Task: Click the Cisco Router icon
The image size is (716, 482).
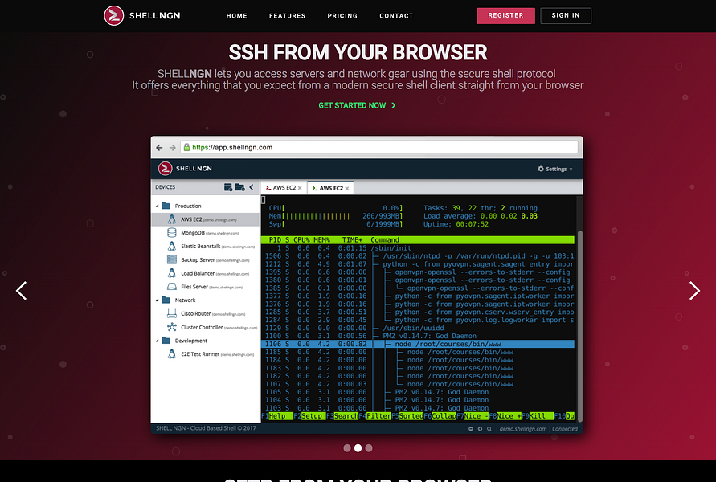Action: 172,313
